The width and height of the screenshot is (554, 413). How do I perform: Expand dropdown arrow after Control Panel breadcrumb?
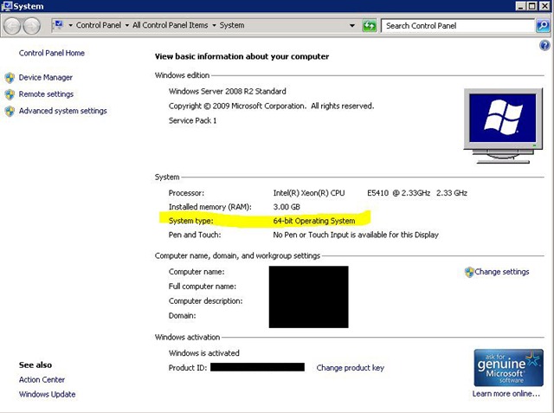127,25
